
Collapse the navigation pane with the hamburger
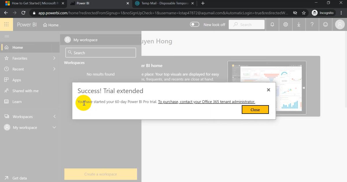[7, 36]
